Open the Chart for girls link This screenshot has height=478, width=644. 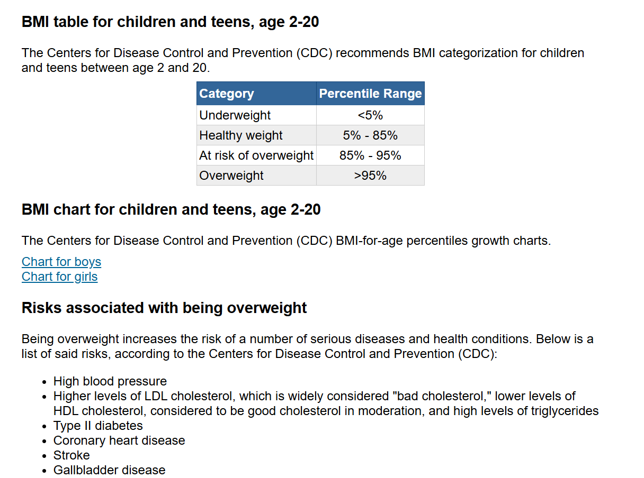(60, 277)
